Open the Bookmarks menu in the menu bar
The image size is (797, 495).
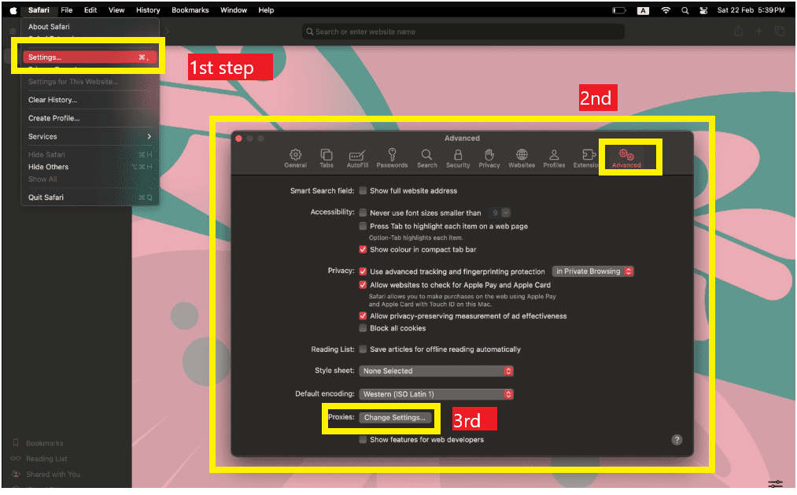click(x=190, y=10)
